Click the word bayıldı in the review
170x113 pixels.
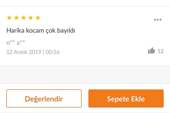[66, 31]
